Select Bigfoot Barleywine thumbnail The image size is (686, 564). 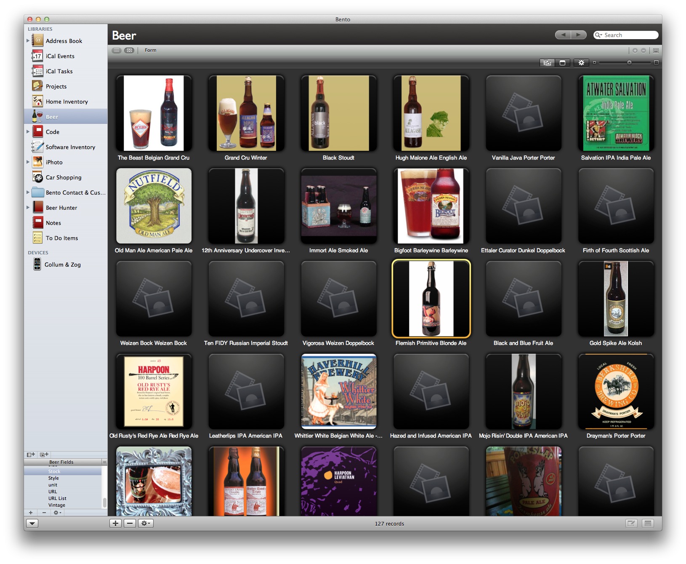tap(431, 206)
